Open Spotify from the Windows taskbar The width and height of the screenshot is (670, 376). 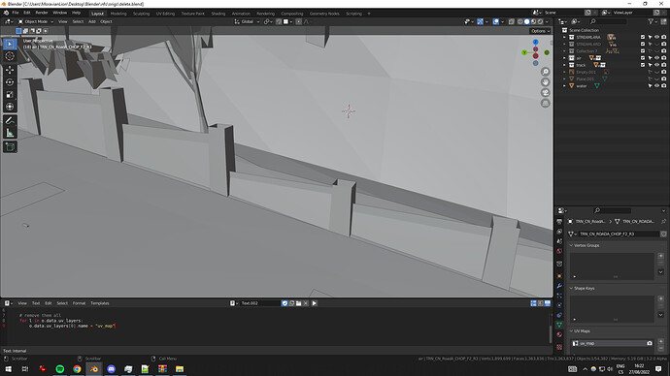coord(60,369)
